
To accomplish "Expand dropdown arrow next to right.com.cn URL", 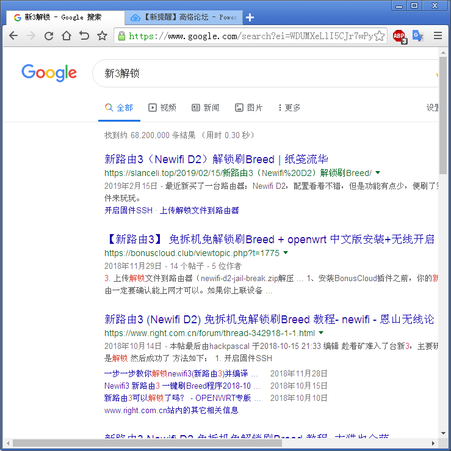I will click(321, 332).
